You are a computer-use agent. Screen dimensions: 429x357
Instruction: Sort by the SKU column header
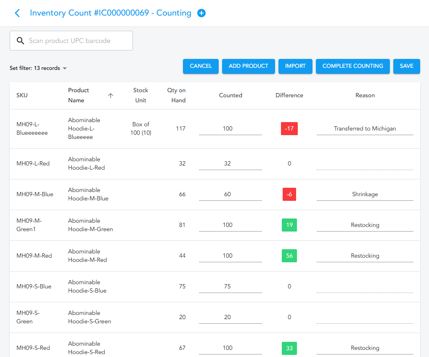tap(22, 96)
